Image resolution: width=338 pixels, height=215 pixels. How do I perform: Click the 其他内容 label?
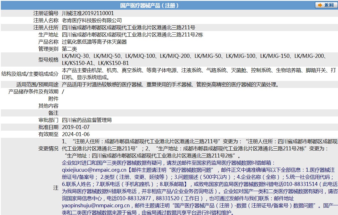[48, 106]
